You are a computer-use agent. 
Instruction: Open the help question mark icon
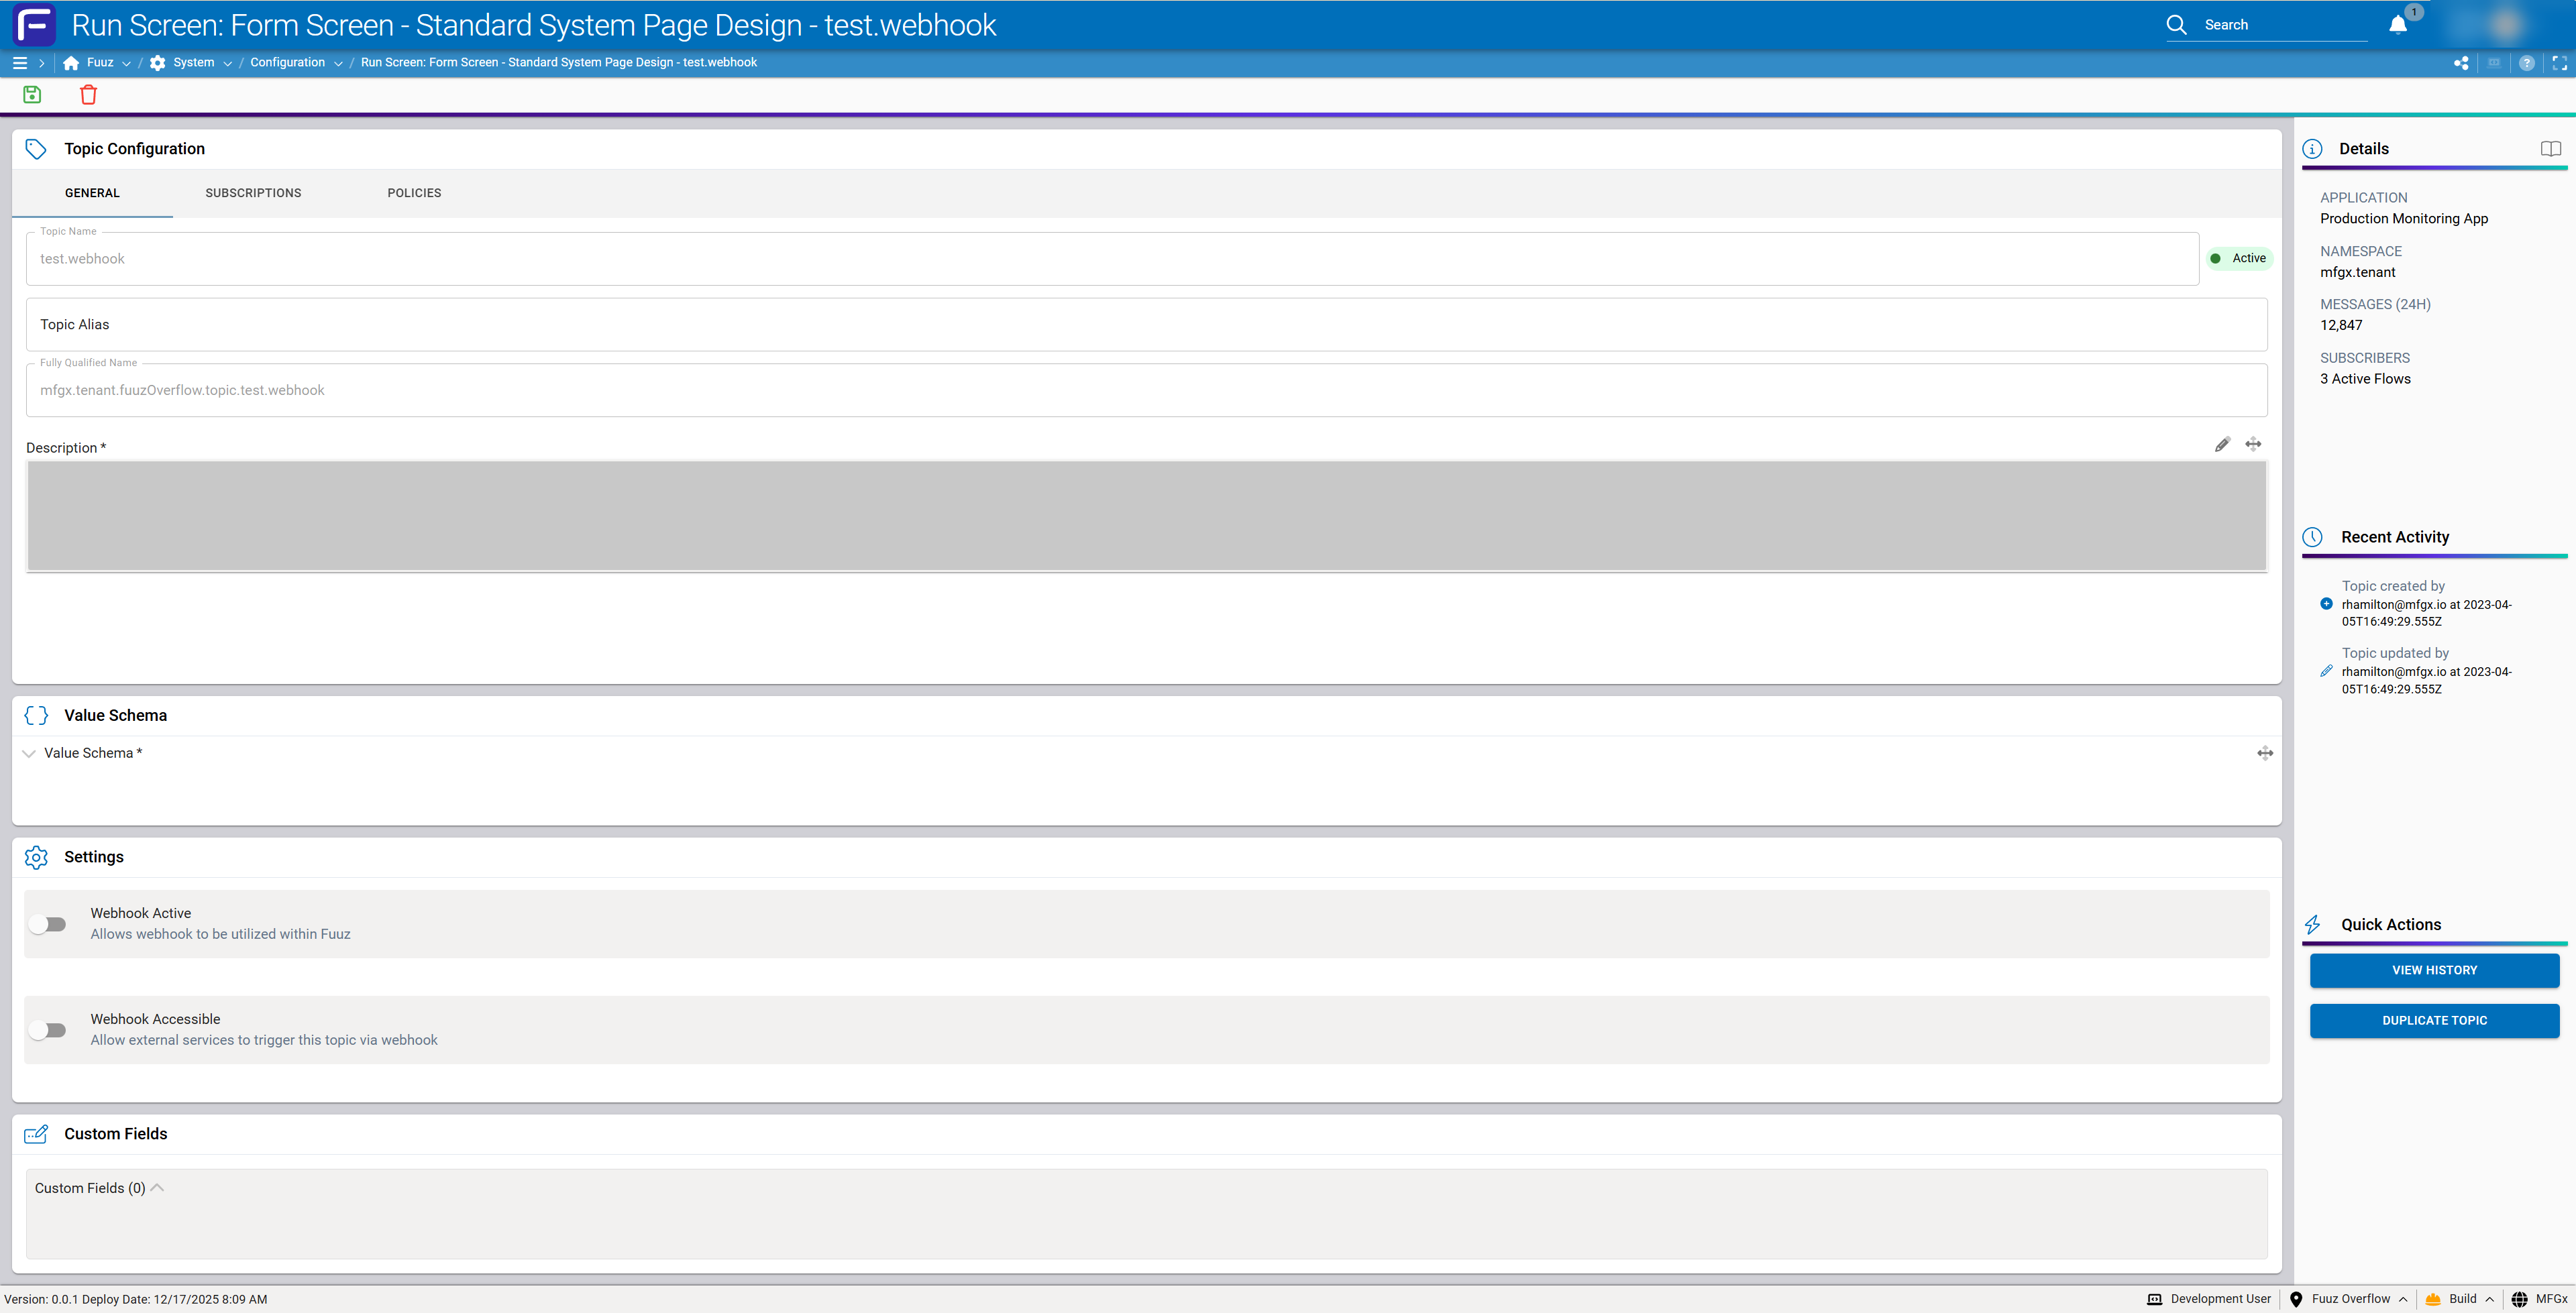(2527, 63)
